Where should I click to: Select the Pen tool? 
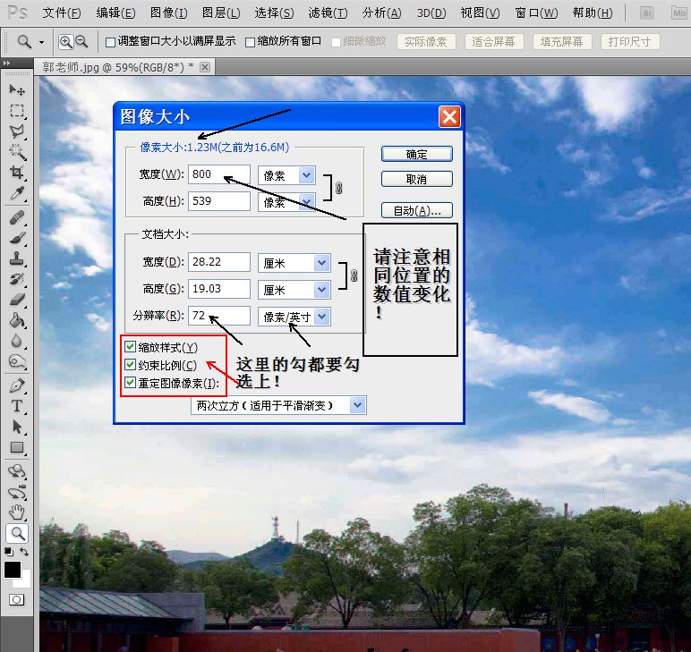(17, 385)
